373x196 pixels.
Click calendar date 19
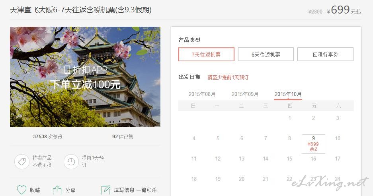click(x=218, y=179)
